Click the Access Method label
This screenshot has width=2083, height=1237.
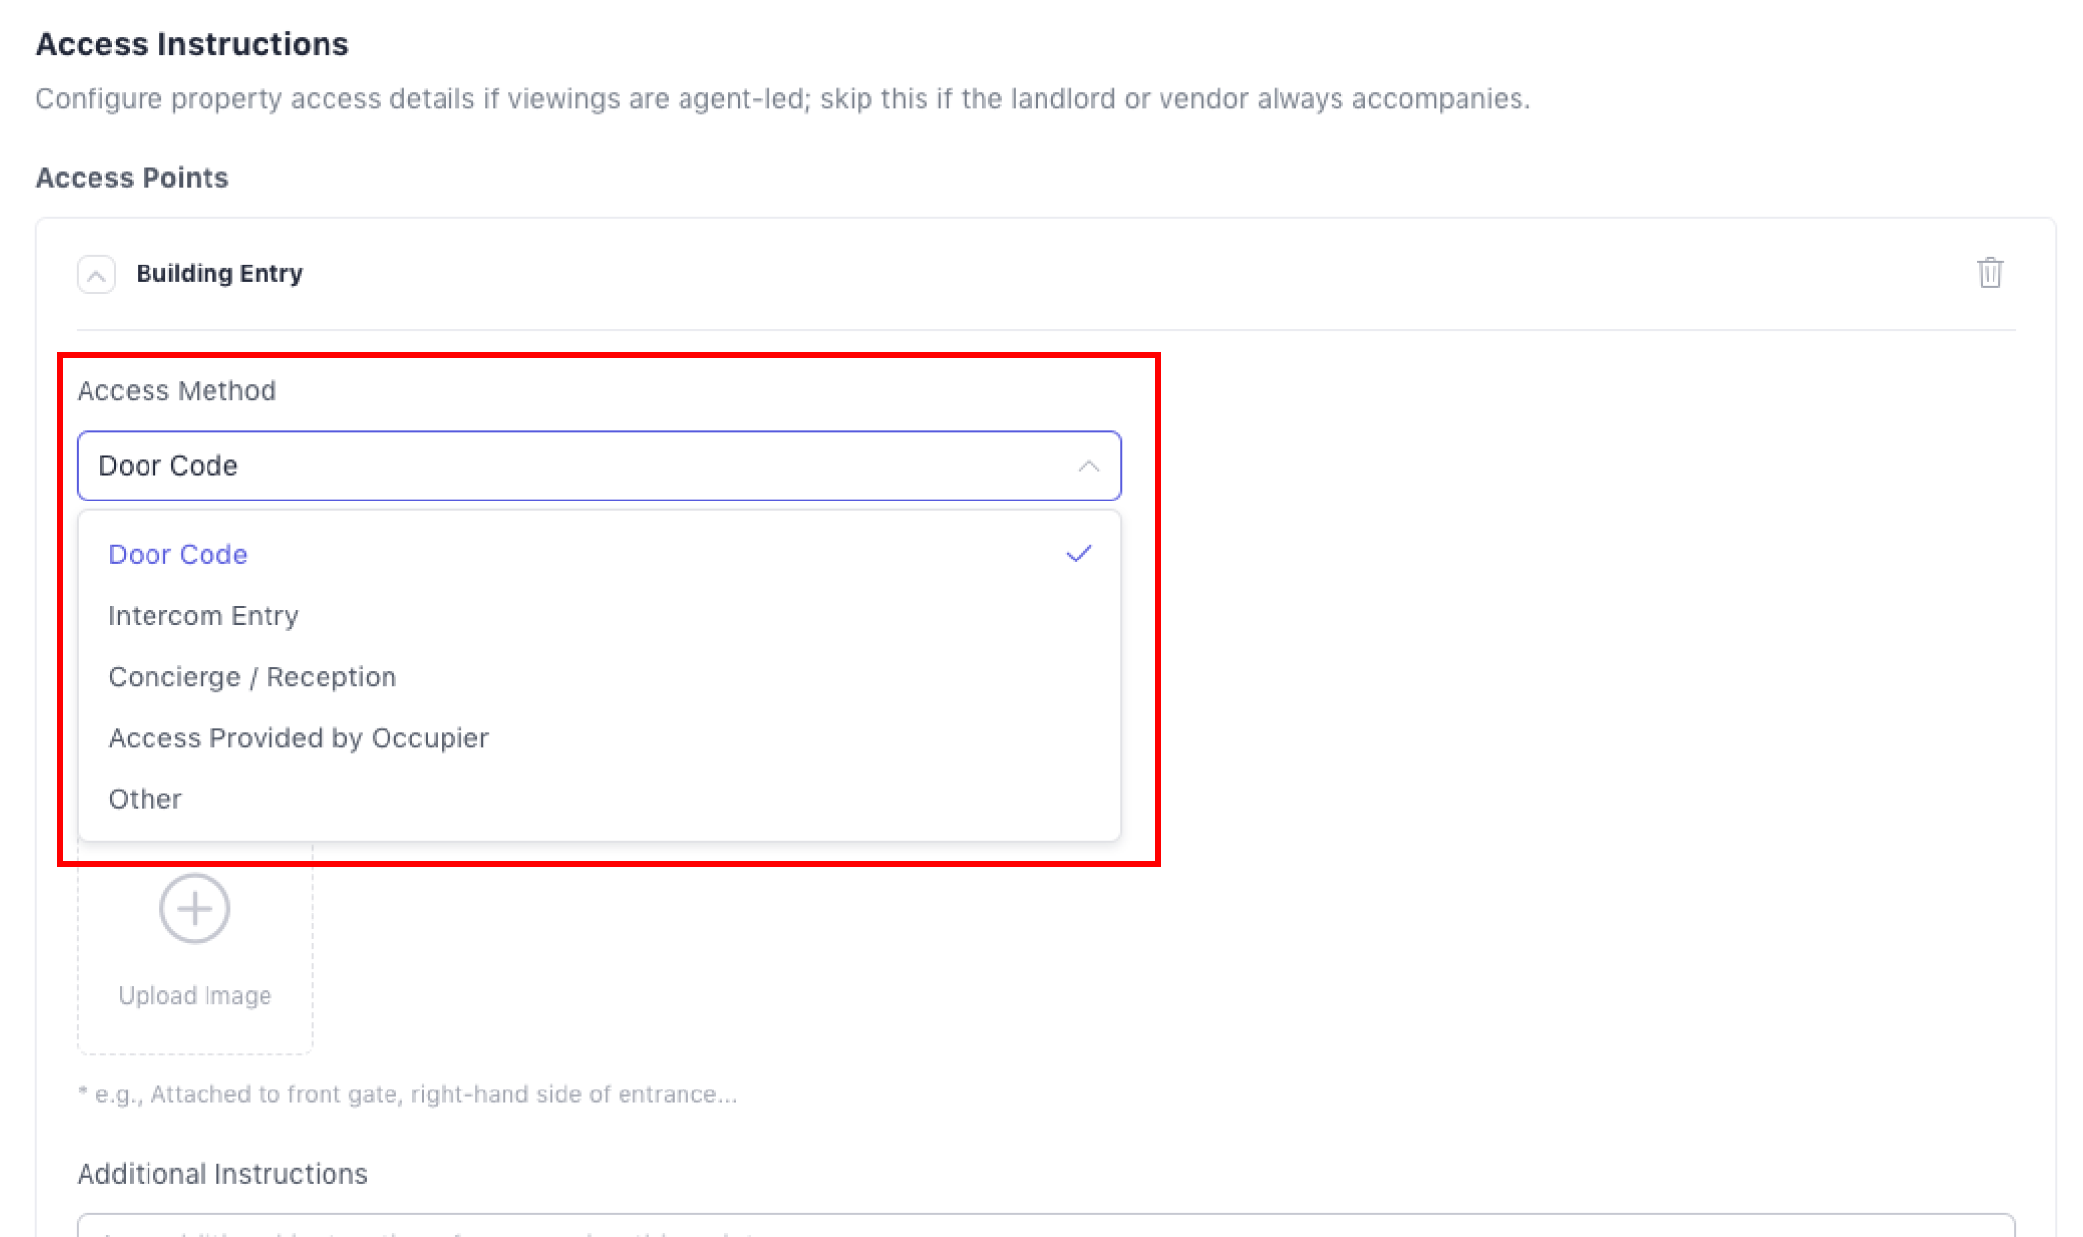pos(177,391)
